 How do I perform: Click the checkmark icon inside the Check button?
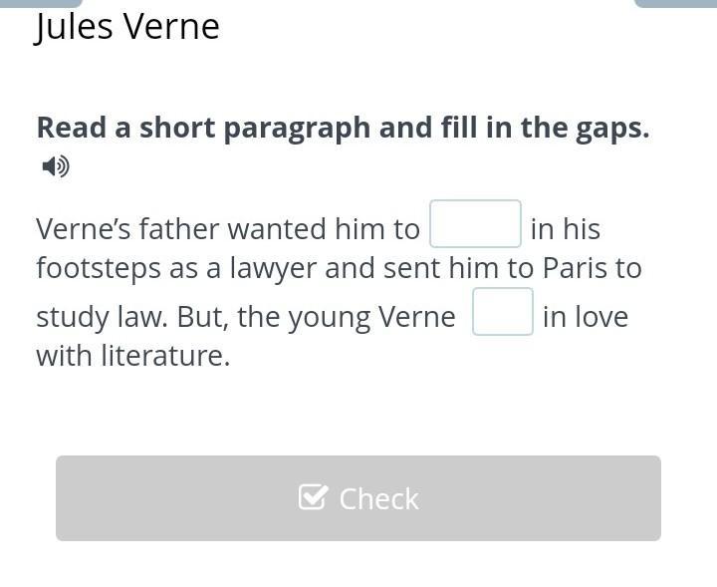(x=313, y=497)
